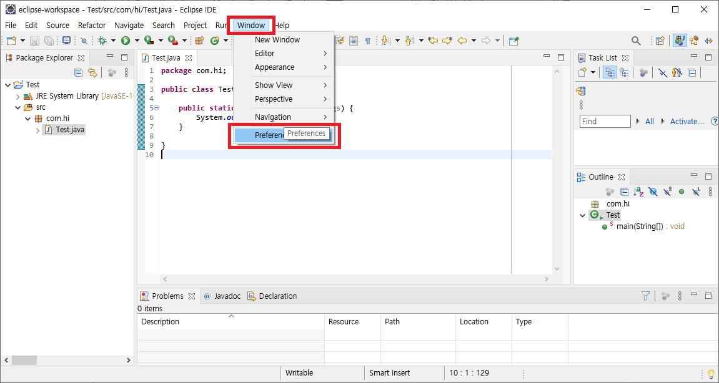Click the All link in Task List
The width and height of the screenshot is (719, 383).
[x=649, y=122]
